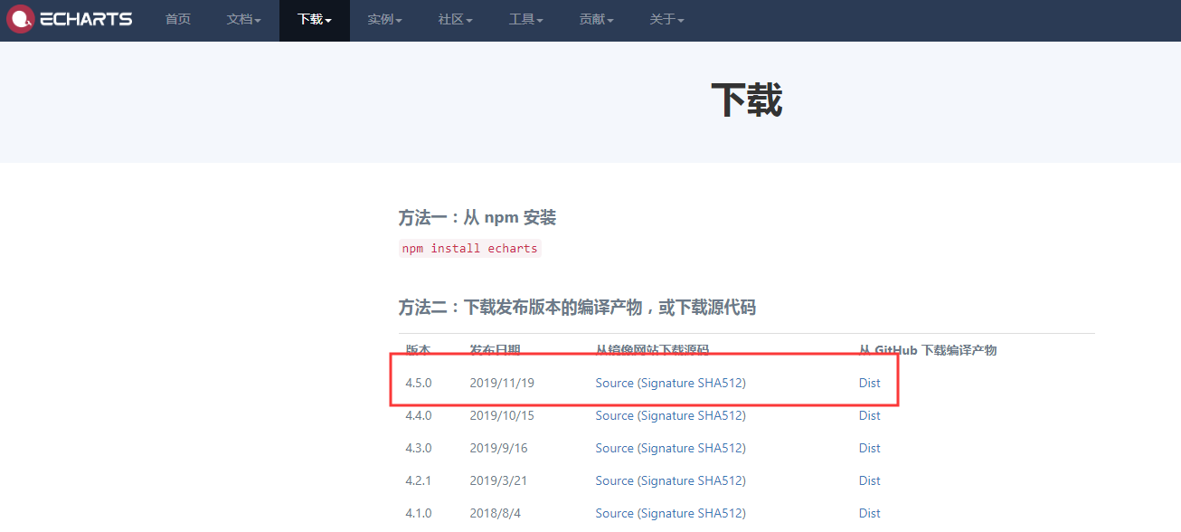Select the 首页 menu item
This screenshot has width=1181, height=532.
(177, 20)
